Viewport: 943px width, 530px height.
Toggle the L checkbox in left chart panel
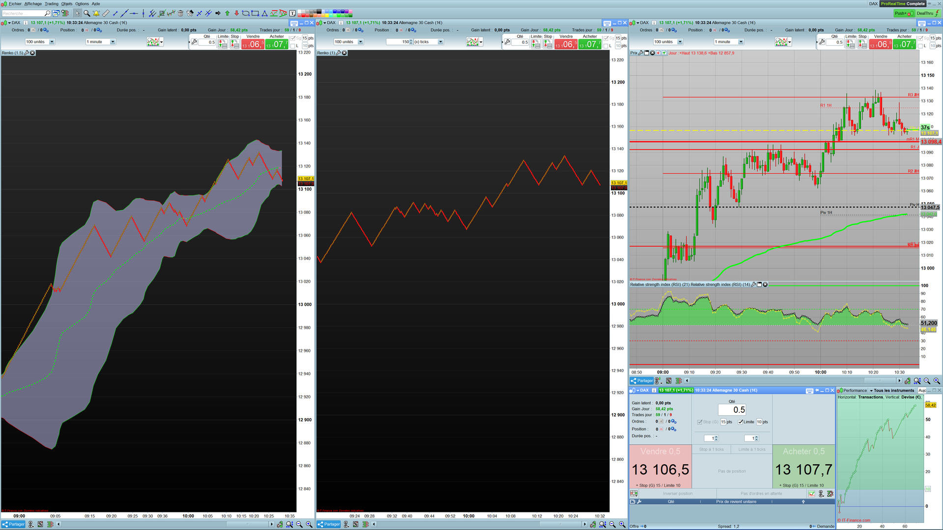click(x=293, y=46)
